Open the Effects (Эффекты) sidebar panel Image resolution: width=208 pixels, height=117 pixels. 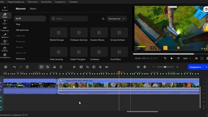(5, 35)
